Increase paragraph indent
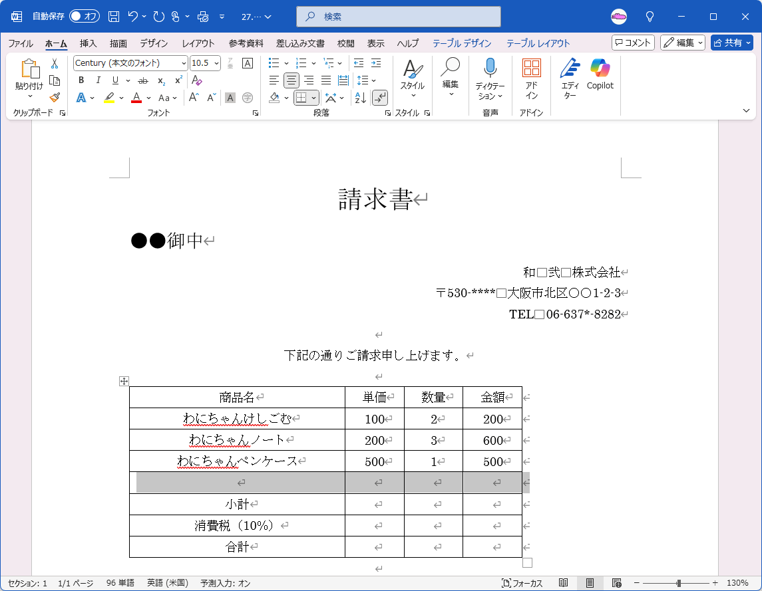This screenshot has width=762, height=591. 376,63
